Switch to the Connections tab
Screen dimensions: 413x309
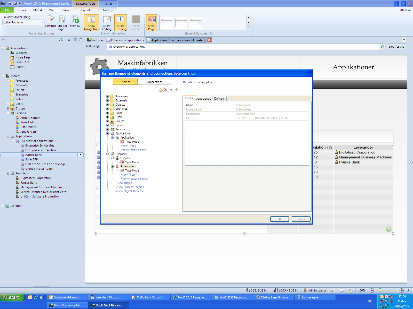pos(154,82)
